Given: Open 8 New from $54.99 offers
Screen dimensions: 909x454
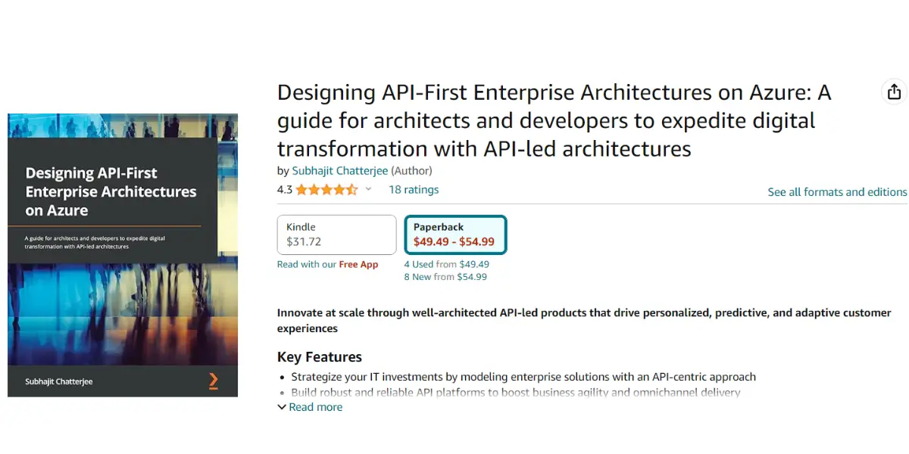Looking at the screenshot, I should [x=445, y=277].
